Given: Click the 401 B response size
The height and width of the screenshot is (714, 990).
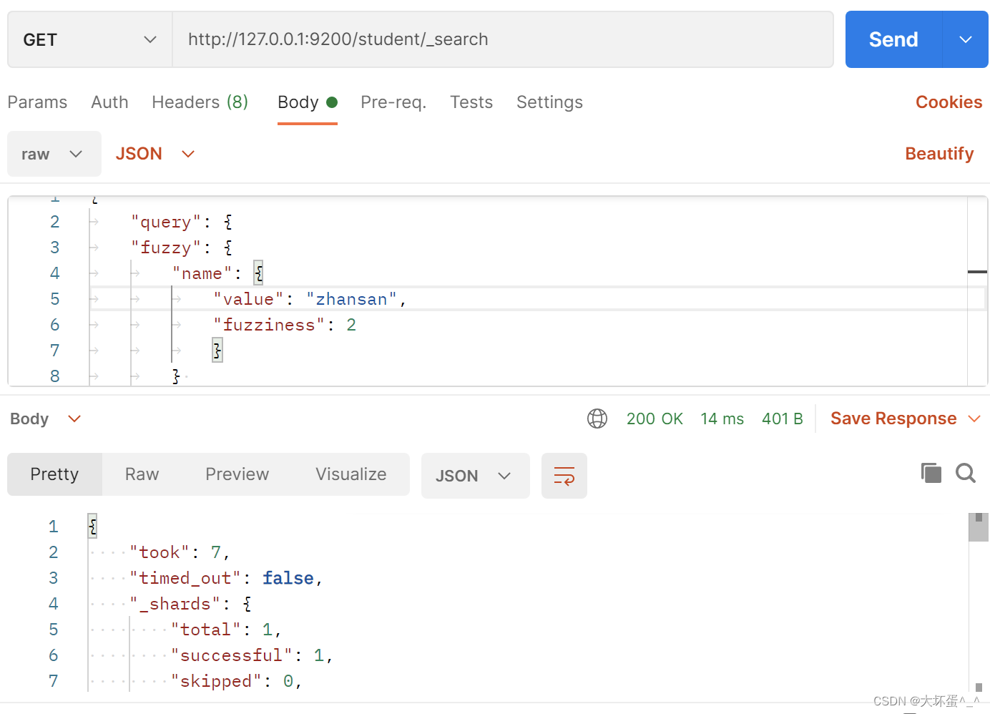Looking at the screenshot, I should (783, 419).
